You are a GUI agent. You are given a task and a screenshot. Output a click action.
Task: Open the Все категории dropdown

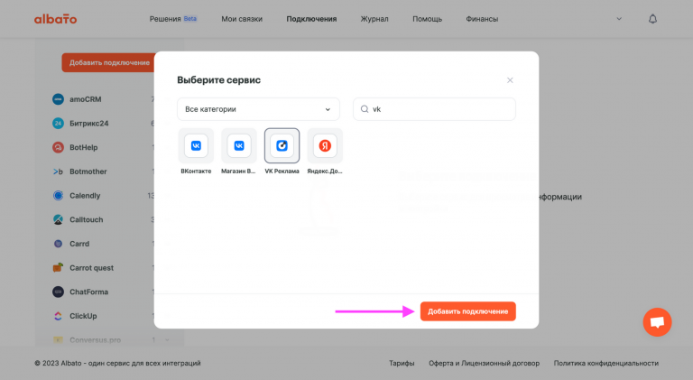(258, 109)
